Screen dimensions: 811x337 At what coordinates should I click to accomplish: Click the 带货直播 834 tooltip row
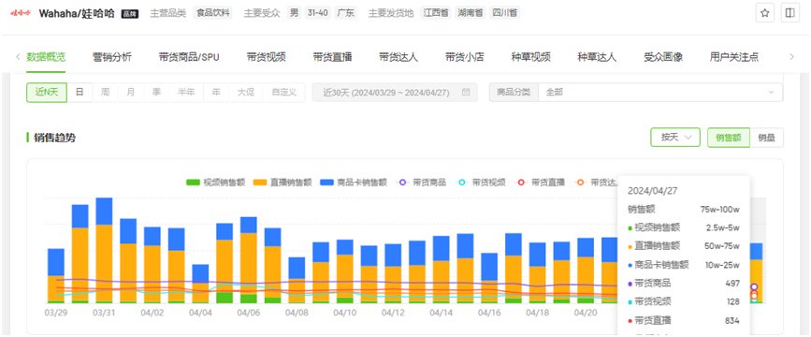[x=683, y=321]
